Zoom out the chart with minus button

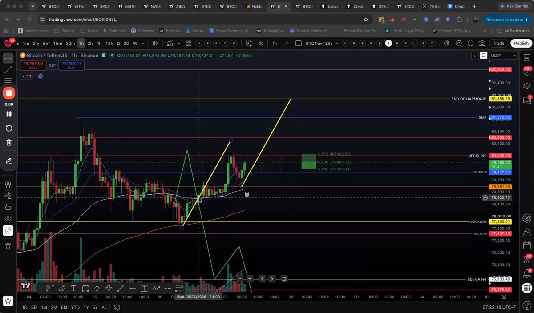[240, 279]
